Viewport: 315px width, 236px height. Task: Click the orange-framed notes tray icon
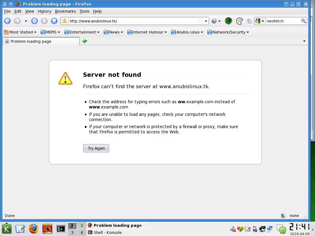[248, 229]
